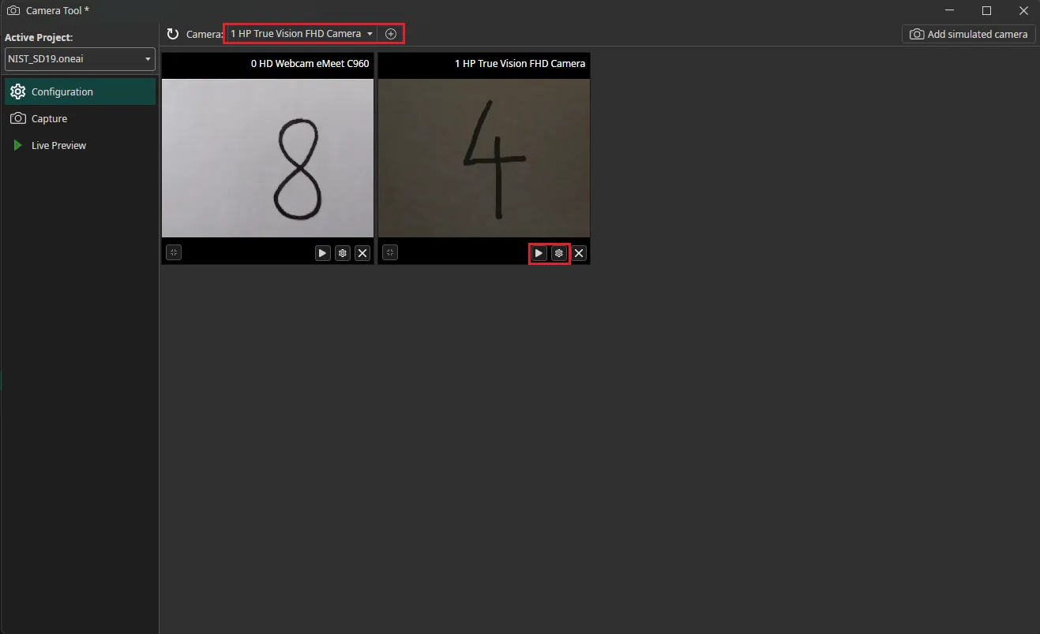Open HP True Vision FHD Camera settings gear
The width and height of the screenshot is (1040, 634).
[558, 253]
